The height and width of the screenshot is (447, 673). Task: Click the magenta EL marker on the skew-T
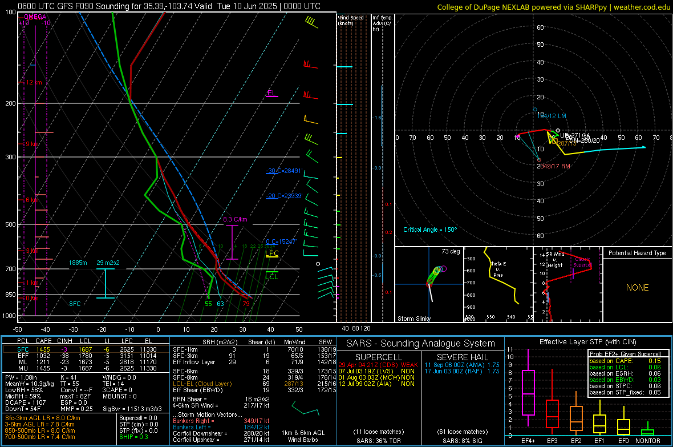(x=271, y=93)
